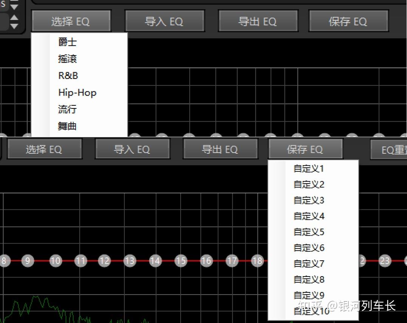407x323 pixels.
Task: Select EQ band point 23
Action: point(385,261)
